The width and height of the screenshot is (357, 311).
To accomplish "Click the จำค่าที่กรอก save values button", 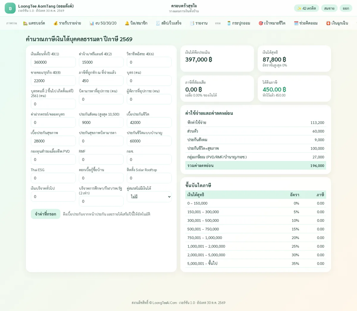I will tap(46, 214).
